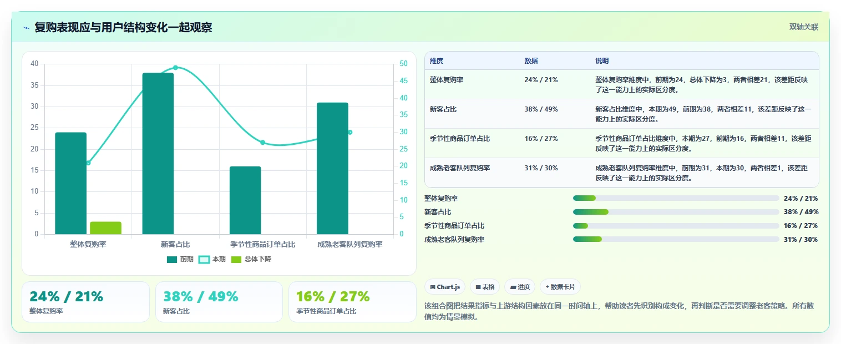Toggle the 本期 legend swatch

pyautogui.click(x=204, y=259)
